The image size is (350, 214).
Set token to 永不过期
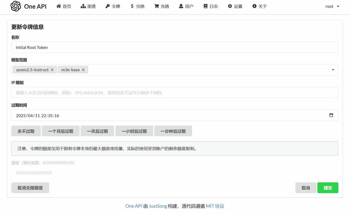coord(26,131)
